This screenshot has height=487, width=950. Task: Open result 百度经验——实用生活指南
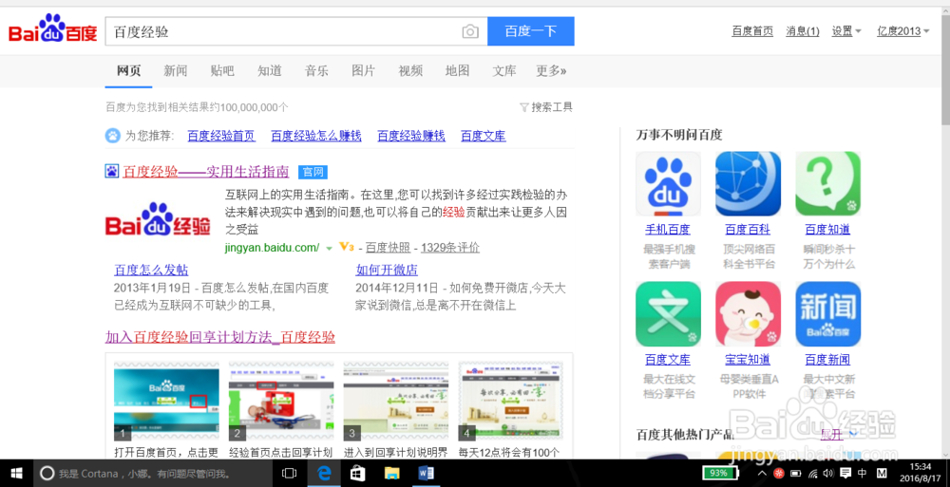click(206, 172)
